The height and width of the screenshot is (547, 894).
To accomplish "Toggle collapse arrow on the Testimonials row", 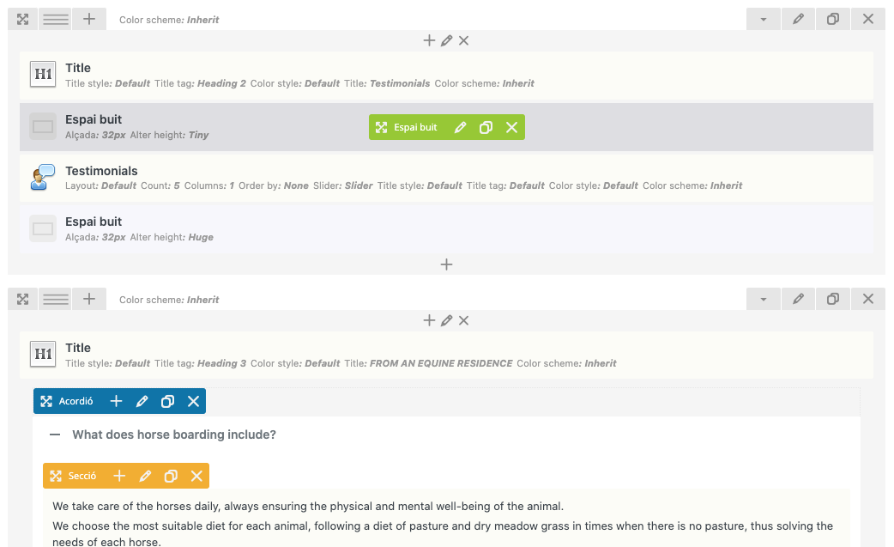I will pyautogui.click(x=763, y=19).
